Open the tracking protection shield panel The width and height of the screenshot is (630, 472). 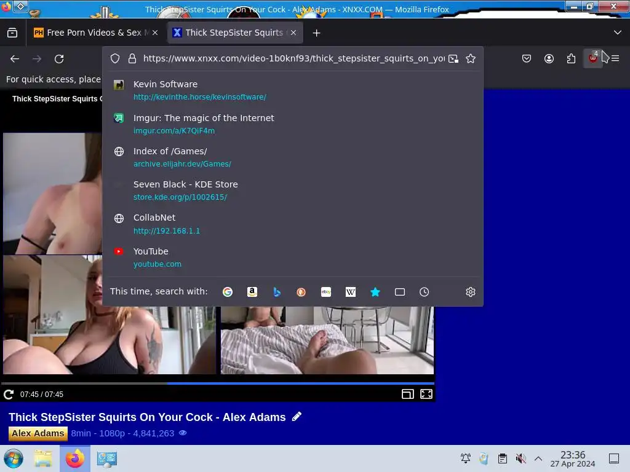click(115, 58)
